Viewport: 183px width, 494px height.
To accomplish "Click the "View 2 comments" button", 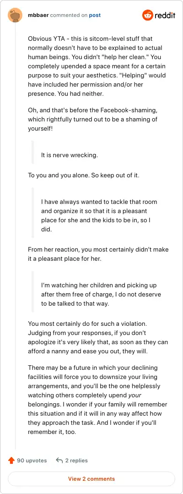I will (x=91, y=479).
